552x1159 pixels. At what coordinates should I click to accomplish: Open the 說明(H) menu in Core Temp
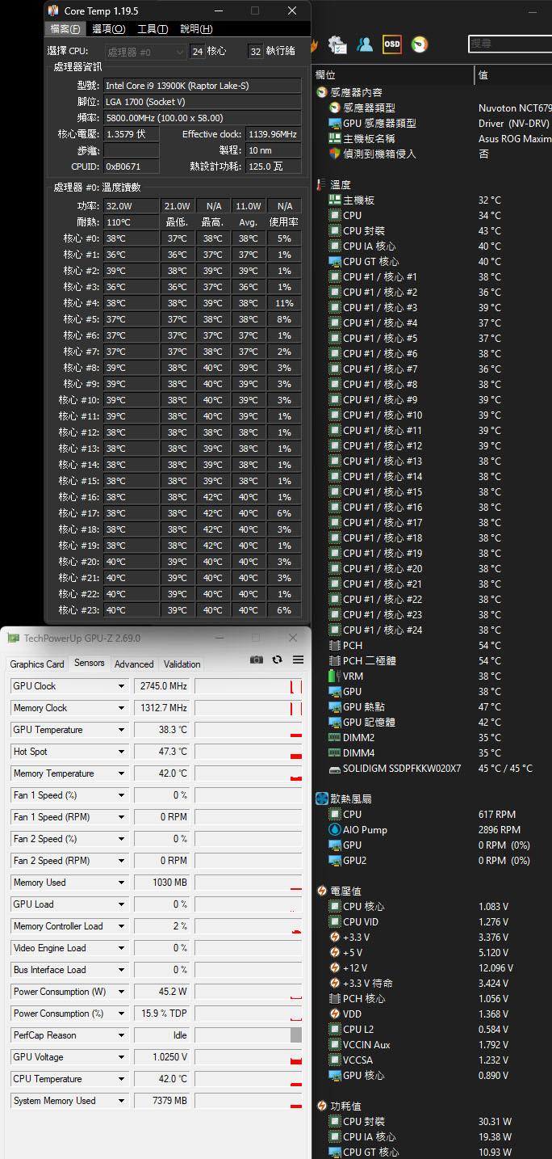pos(196,29)
